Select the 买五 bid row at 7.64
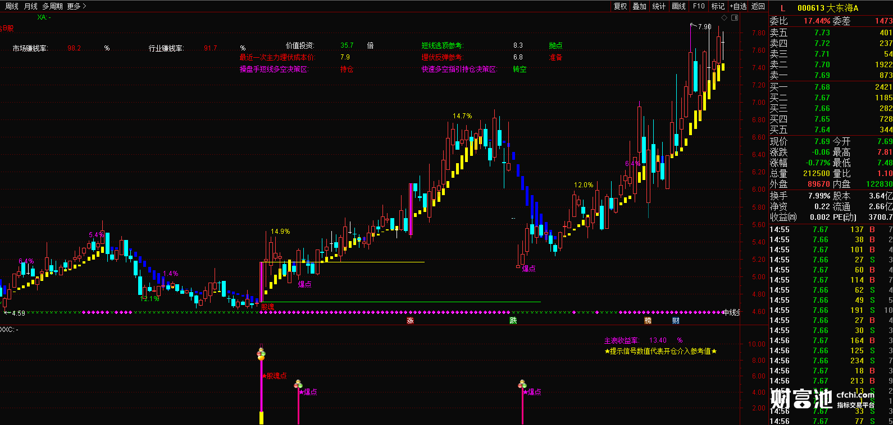The width and height of the screenshot is (893, 425). [831, 130]
